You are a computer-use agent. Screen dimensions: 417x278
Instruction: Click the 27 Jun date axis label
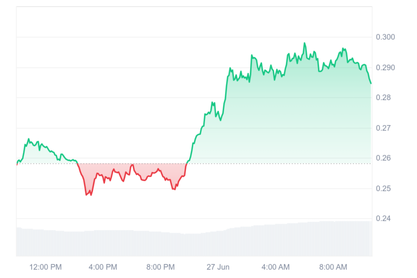point(218,267)
